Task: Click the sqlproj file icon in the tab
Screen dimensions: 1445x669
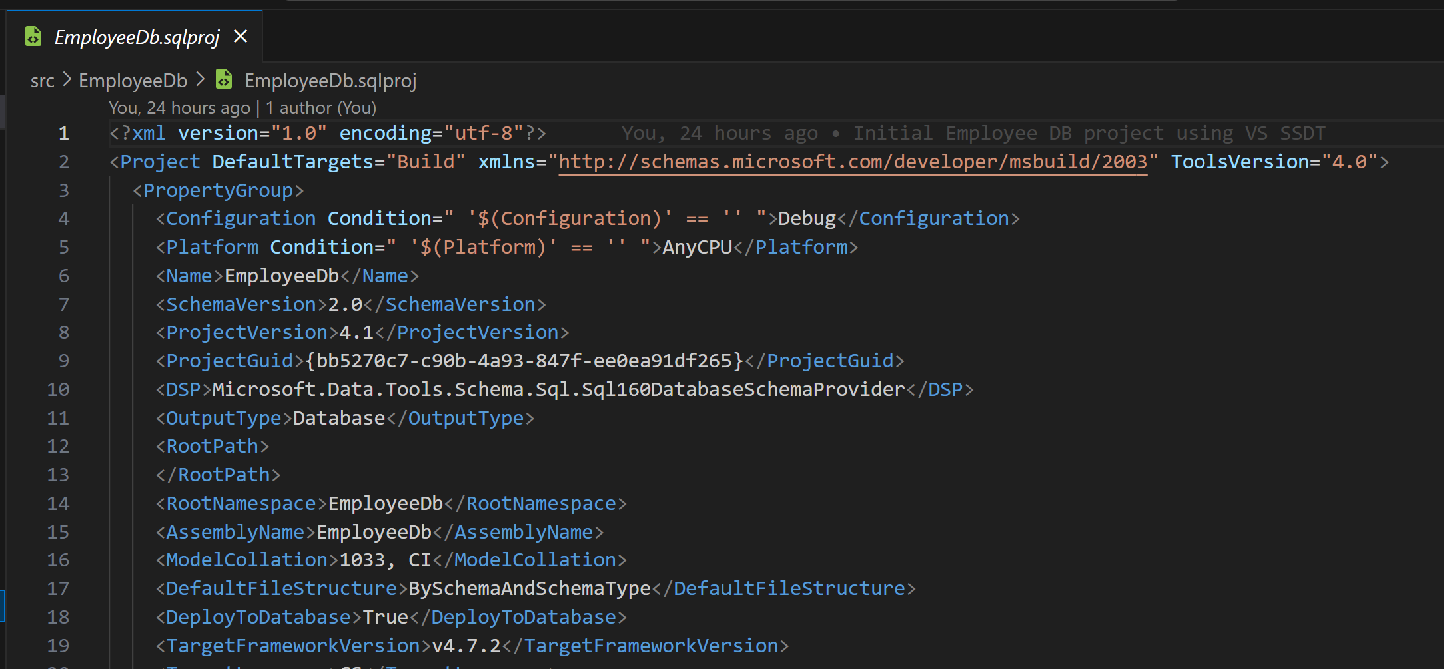Action: pos(33,37)
